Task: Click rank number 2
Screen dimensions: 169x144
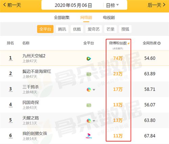Action: pos(10,74)
